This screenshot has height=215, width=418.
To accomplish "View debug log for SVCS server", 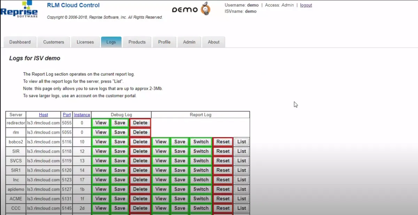I will click(101, 160).
